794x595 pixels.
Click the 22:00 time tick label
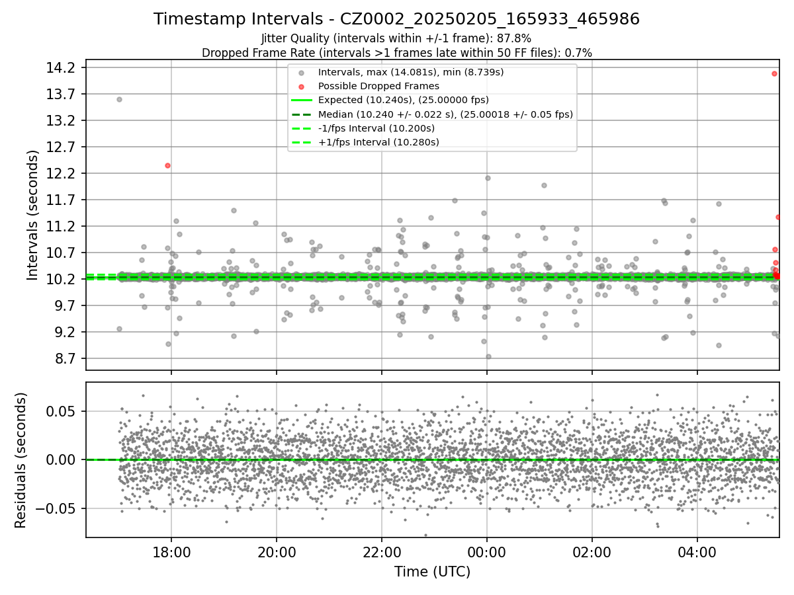coord(382,551)
